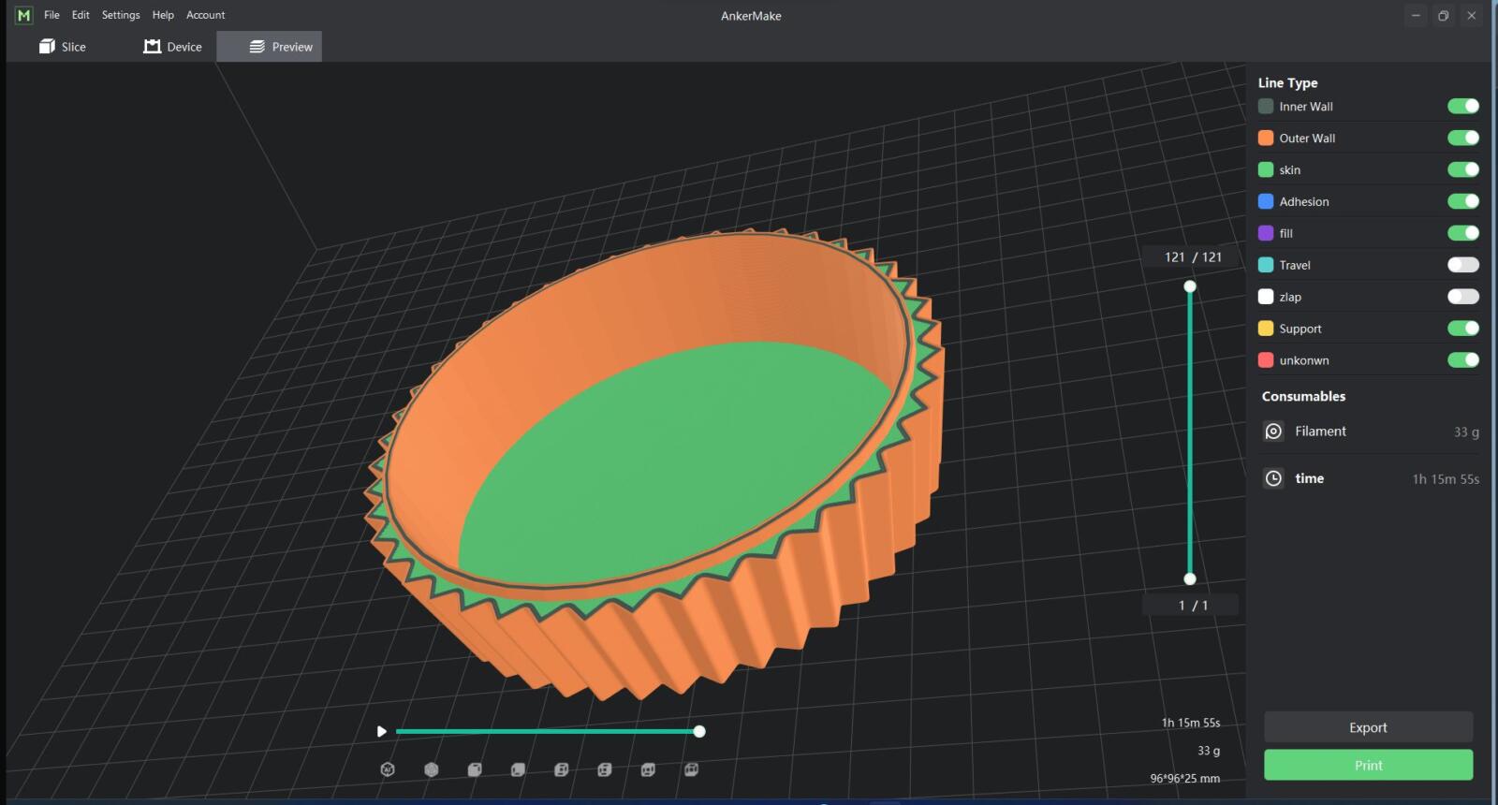Image resolution: width=1498 pixels, height=805 pixels.
Task: Click the top handle of layer slider
Action: (1190, 286)
